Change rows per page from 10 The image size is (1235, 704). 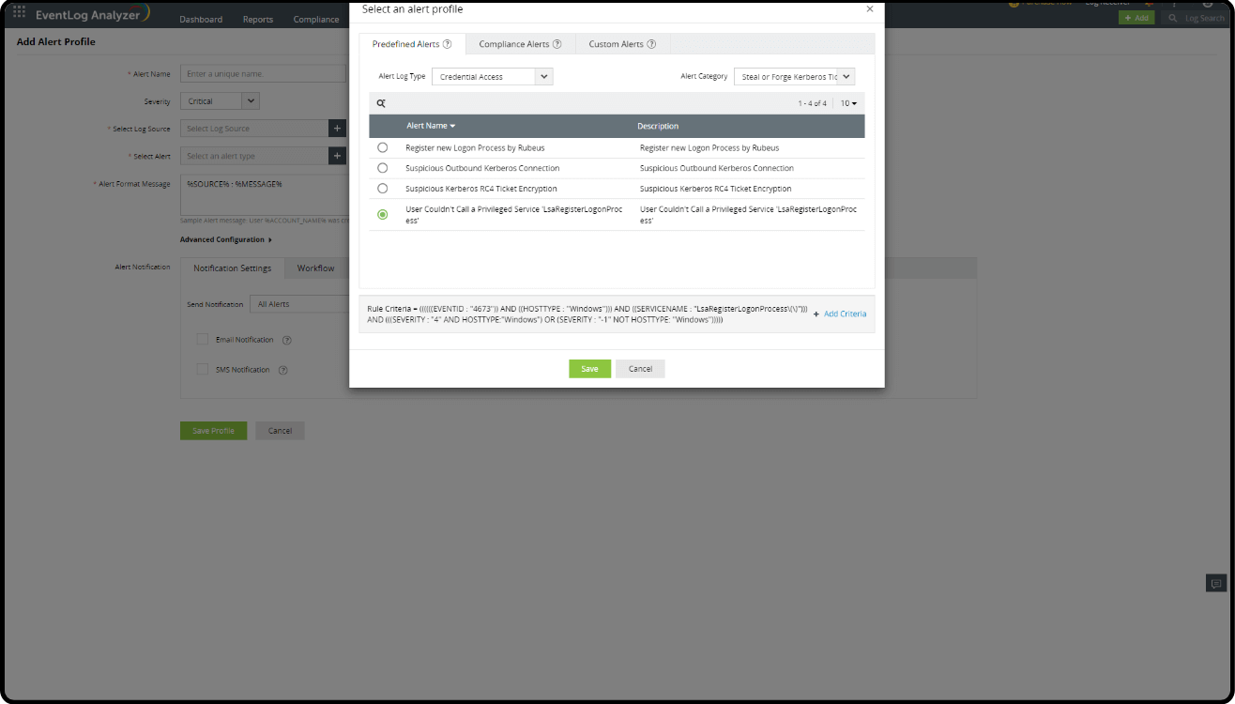point(848,103)
